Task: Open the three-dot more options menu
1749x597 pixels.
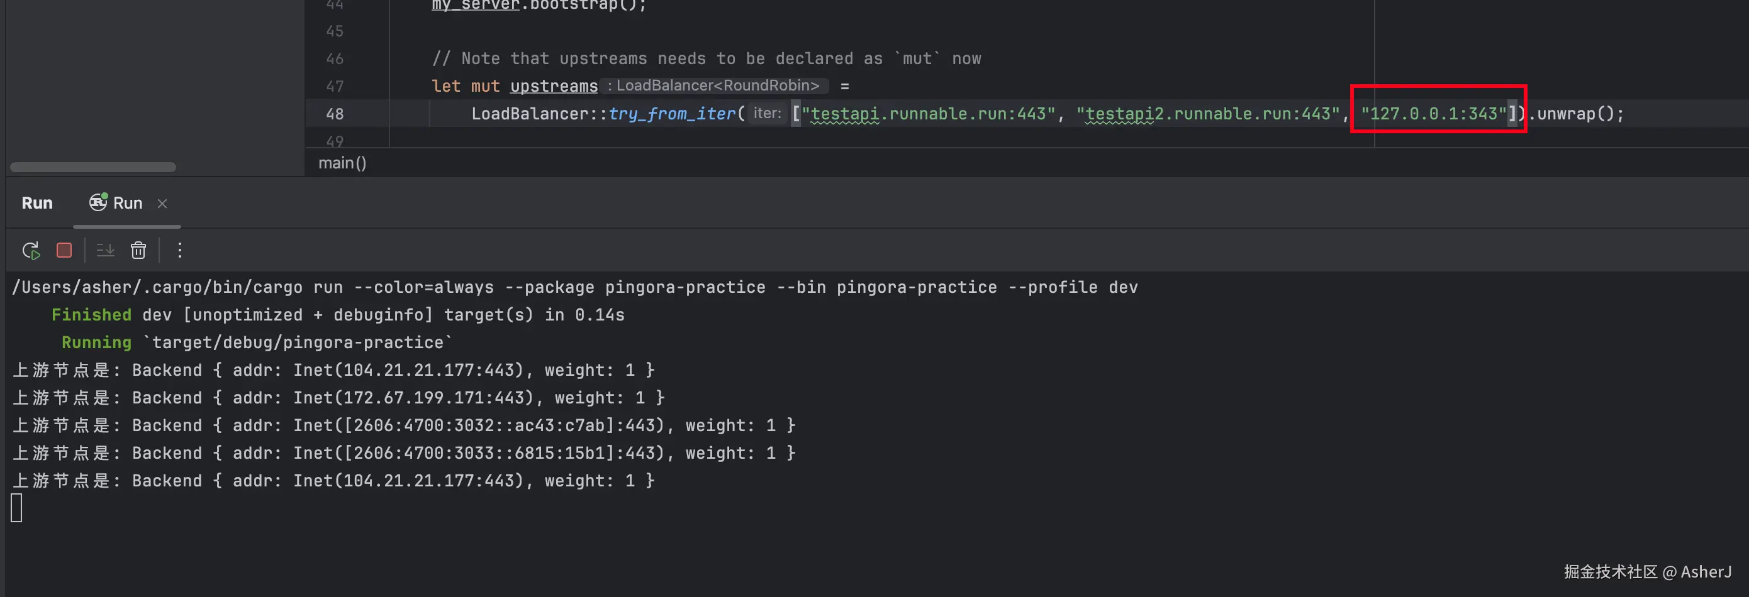Action: pyautogui.click(x=180, y=250)
